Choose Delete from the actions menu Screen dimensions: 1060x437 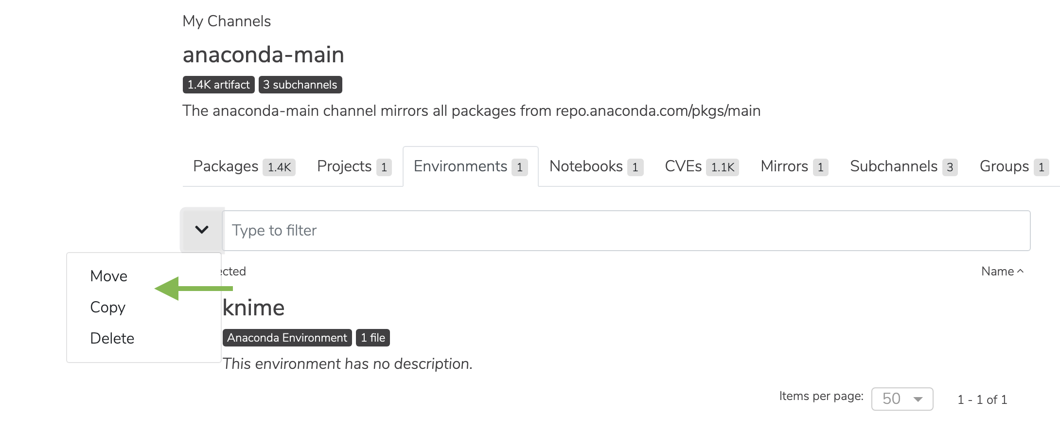(x=112, y=338)
